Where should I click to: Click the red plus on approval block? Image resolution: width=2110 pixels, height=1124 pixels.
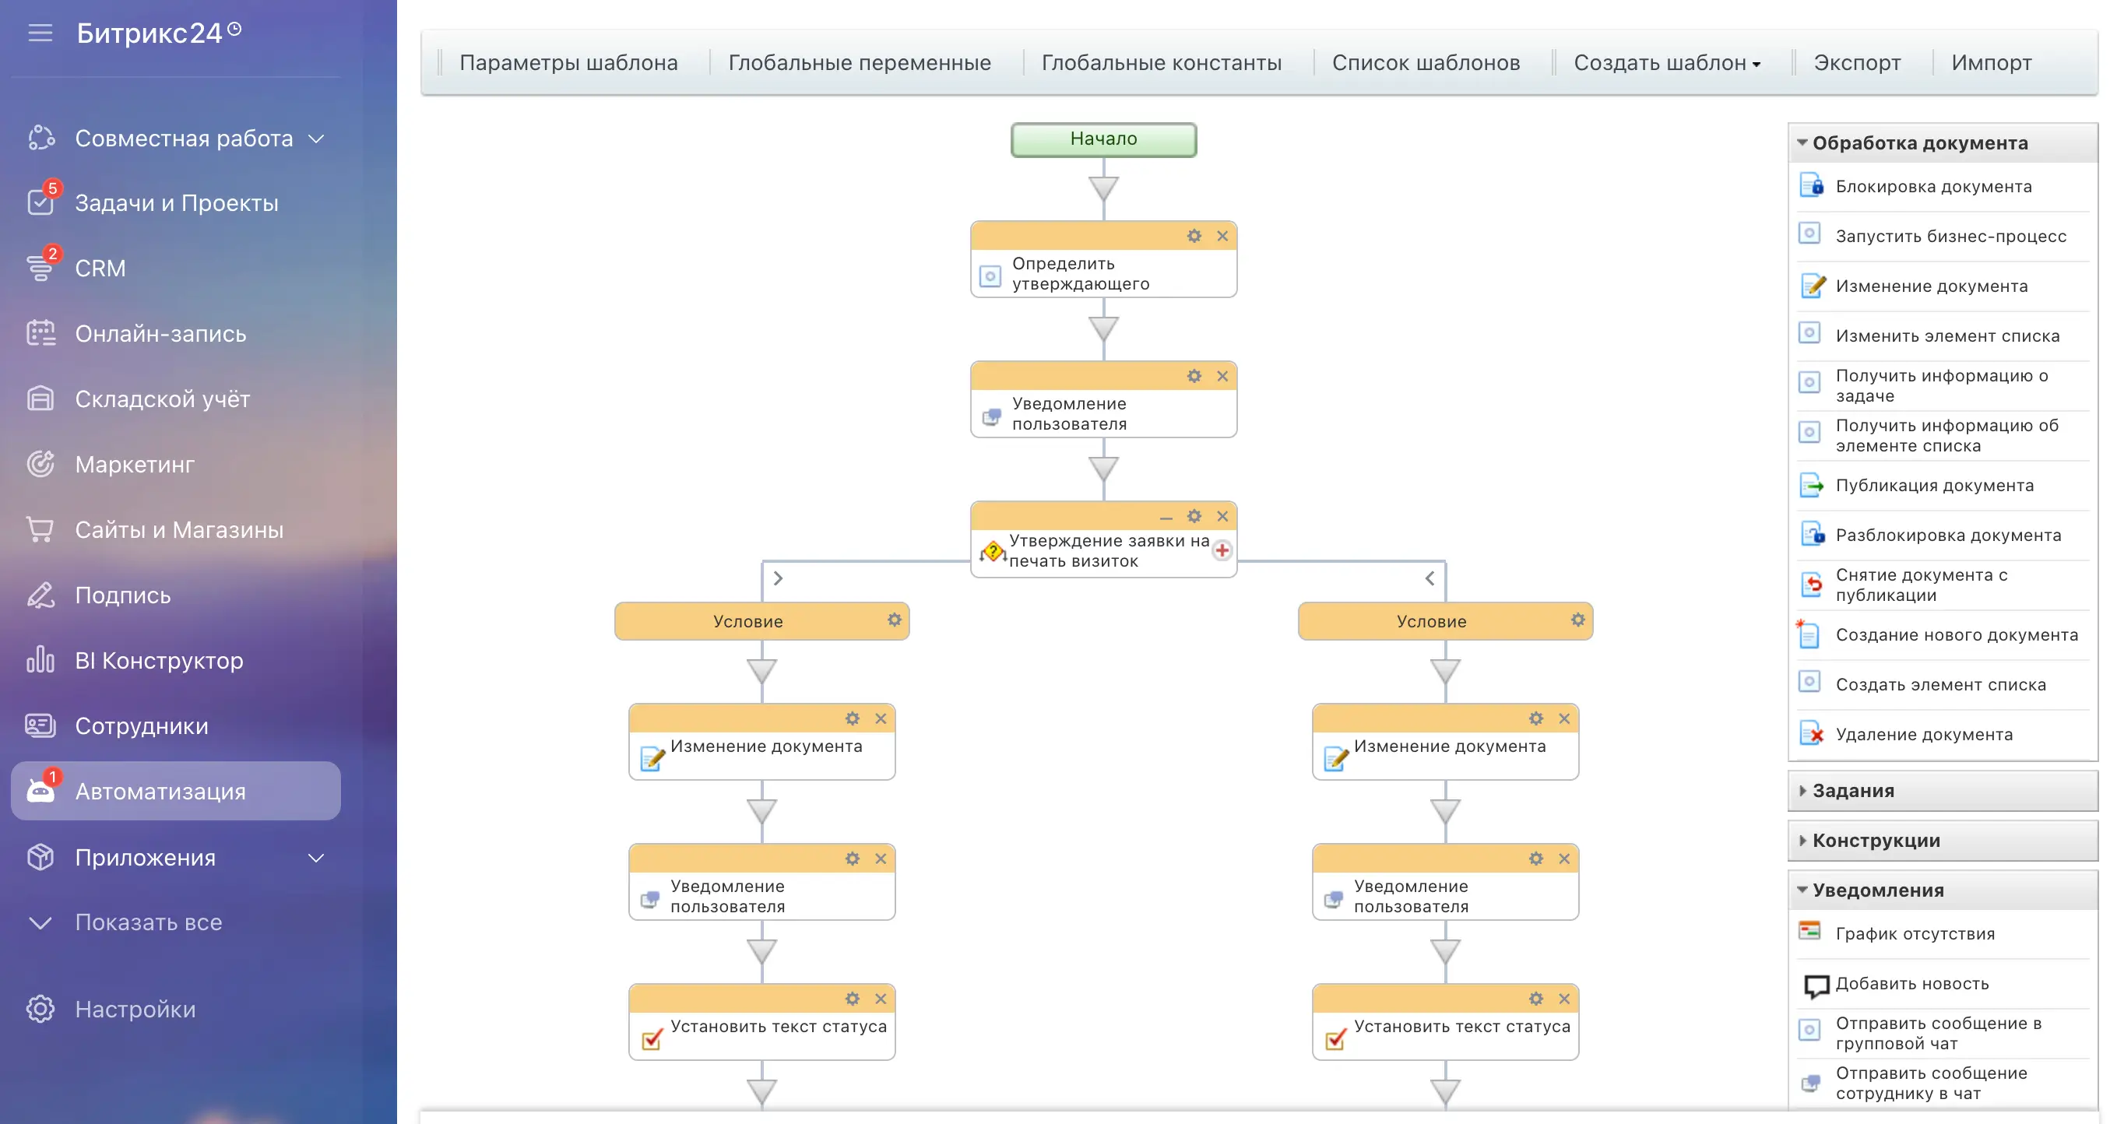click(1222, 550)
